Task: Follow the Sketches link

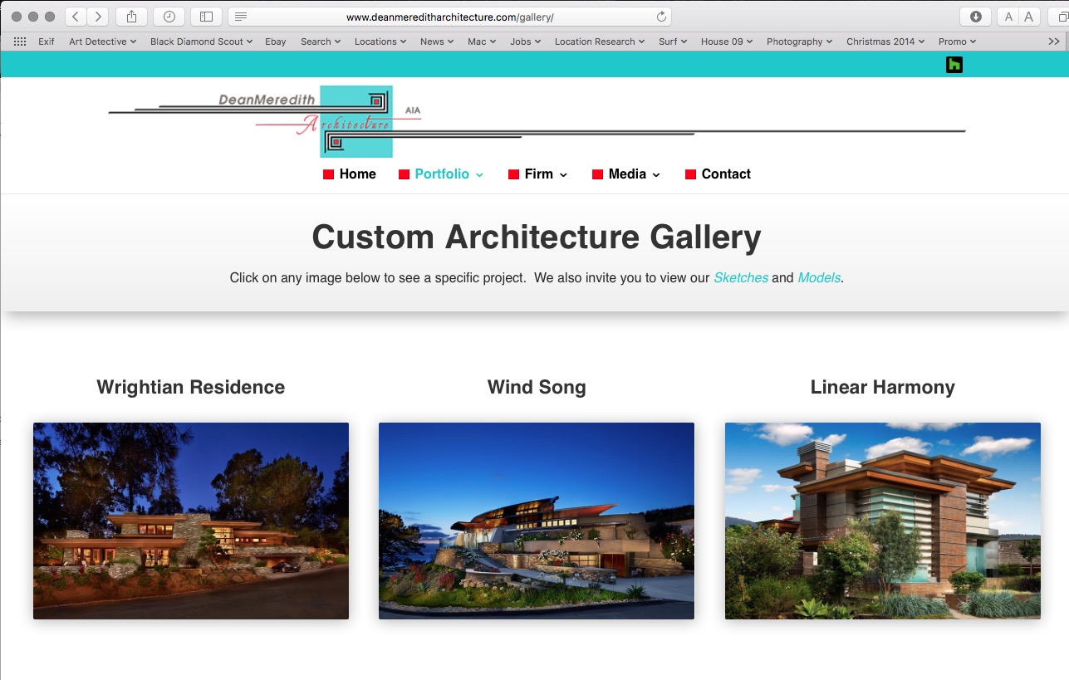Action: pyautogui.click(x=741, y=277)
